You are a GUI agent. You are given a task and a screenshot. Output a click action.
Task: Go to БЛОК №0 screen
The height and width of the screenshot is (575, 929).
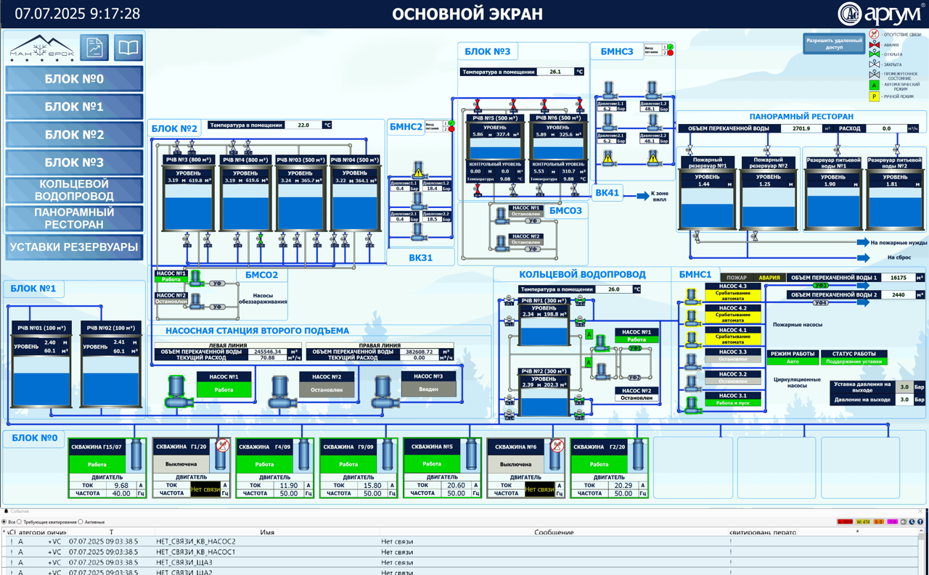click(74, 79)
